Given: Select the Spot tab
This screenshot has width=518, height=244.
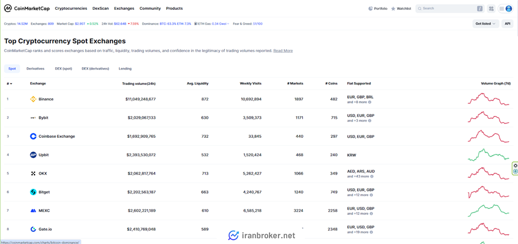Looking at the screenshot, I should (12, 68).
